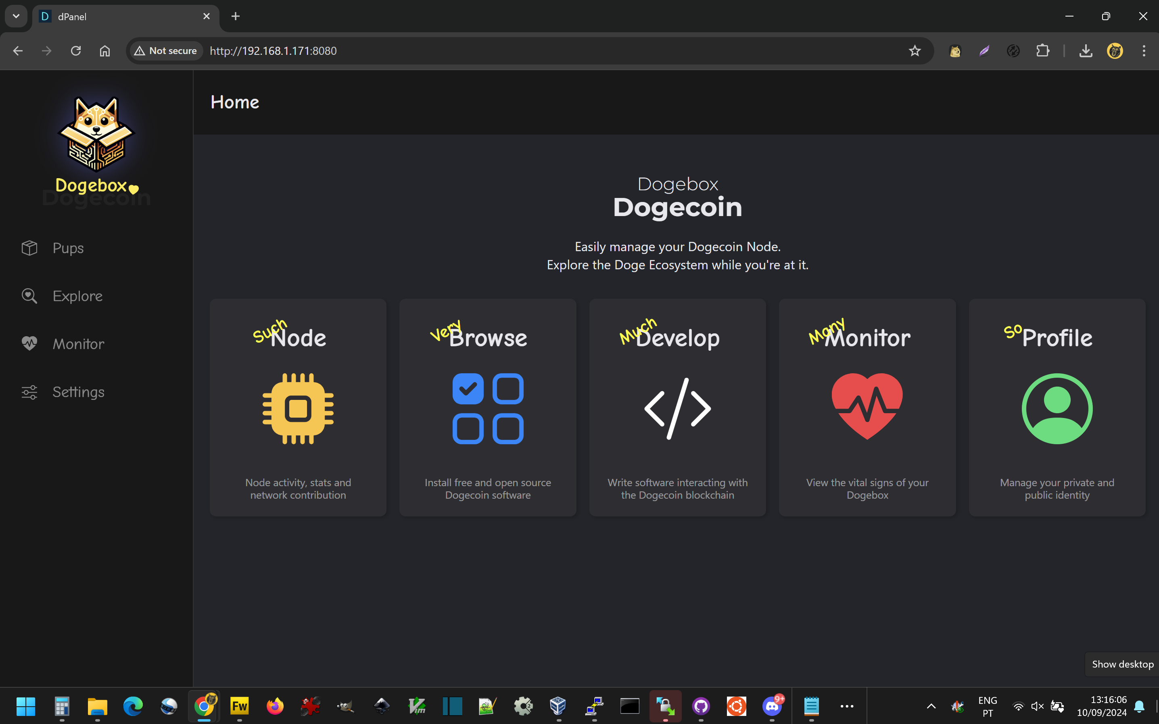The width and height of the screenshot is (1159, 724).
Task: Bookmark this page with the star
Action: click(915, 51)
